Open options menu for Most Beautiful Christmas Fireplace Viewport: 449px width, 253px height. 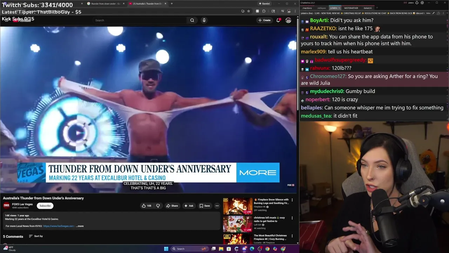[x=292, y=236]
